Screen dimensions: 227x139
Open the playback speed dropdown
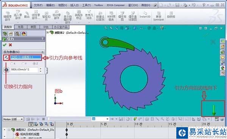point(107,119)
